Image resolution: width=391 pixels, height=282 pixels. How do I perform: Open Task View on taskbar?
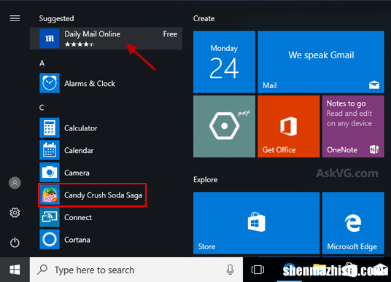point(258,270)
